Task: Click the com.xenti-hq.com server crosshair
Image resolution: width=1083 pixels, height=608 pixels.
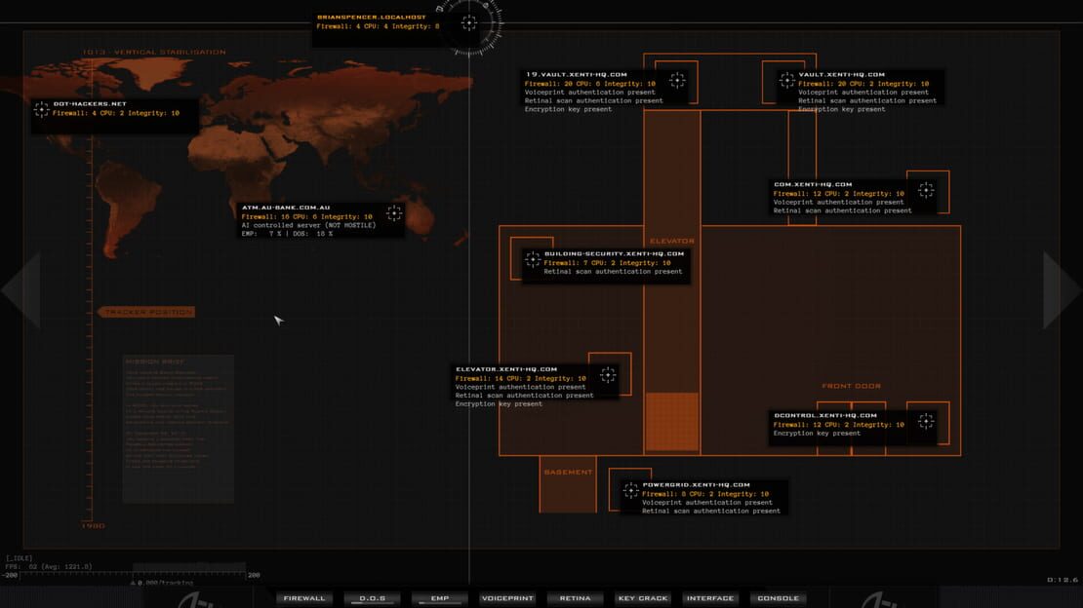Action: tap(926, 190)
